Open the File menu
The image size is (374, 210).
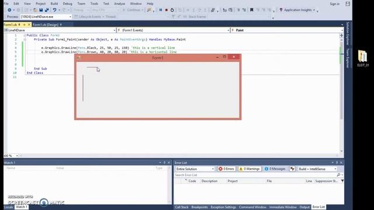[6, 3]
